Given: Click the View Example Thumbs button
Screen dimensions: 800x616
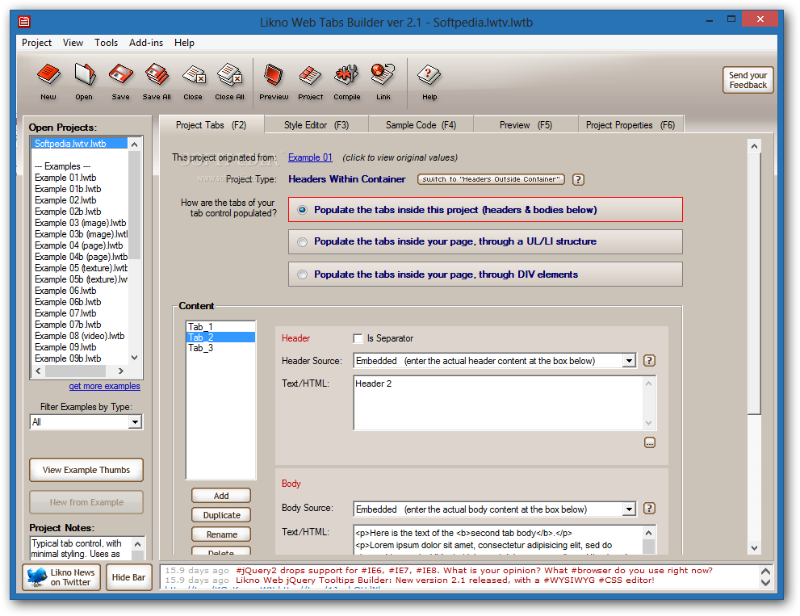Looking at the screenshot, I should coord(86,470).
